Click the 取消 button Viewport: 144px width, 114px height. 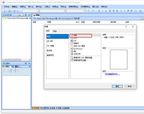coord(130,86)
